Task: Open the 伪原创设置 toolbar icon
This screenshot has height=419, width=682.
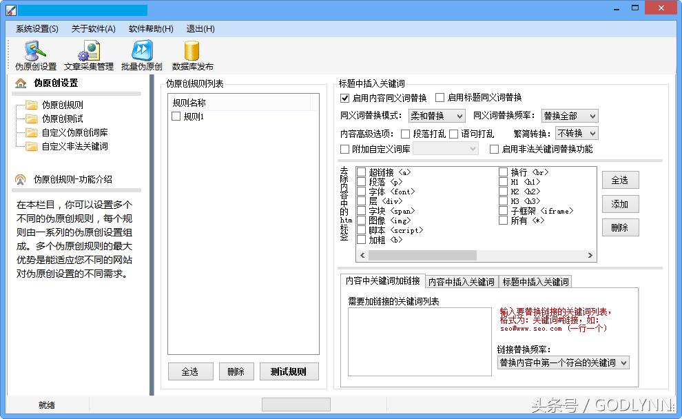Action: pos(34,54)
